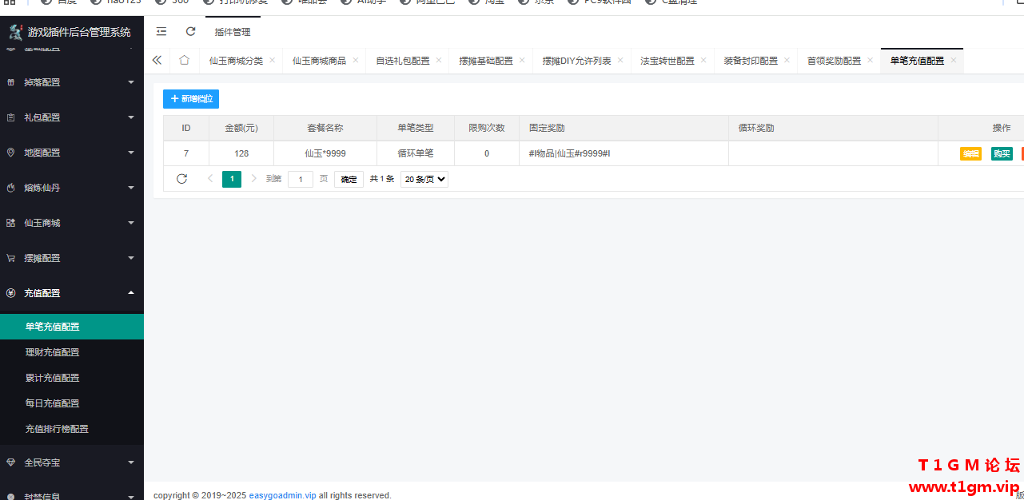Screen dimensions: 1024x500
Task: Open 理财充值配置 in the sidebar
Action: (x=72, y=352)
